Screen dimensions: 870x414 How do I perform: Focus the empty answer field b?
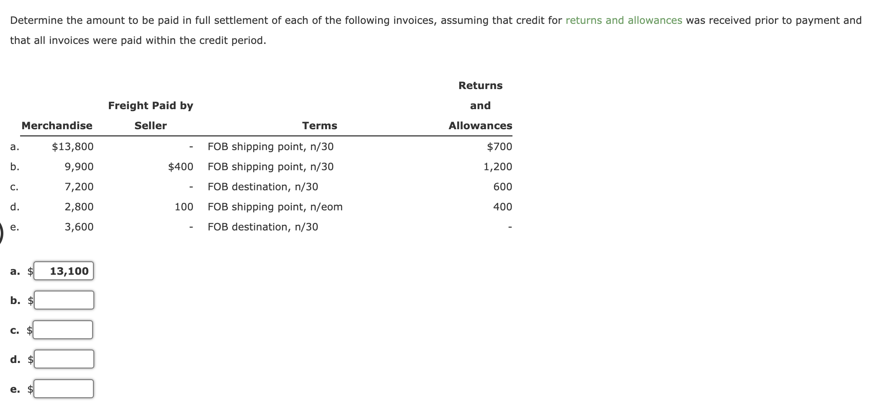tap(64, 300)
